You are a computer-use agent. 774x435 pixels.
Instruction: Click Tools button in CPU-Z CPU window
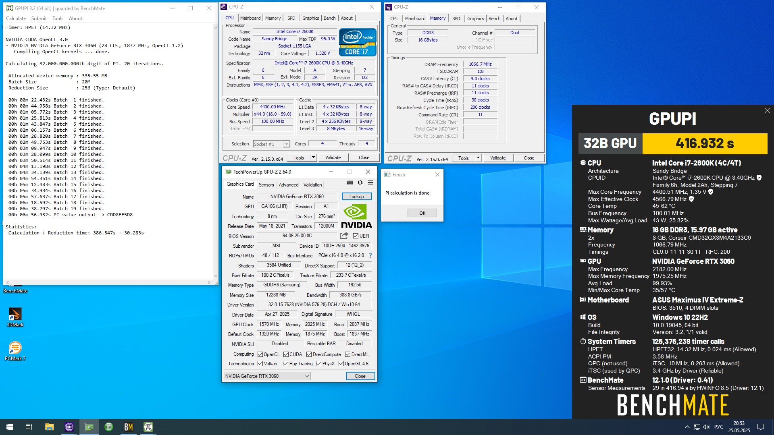point(299,157)
